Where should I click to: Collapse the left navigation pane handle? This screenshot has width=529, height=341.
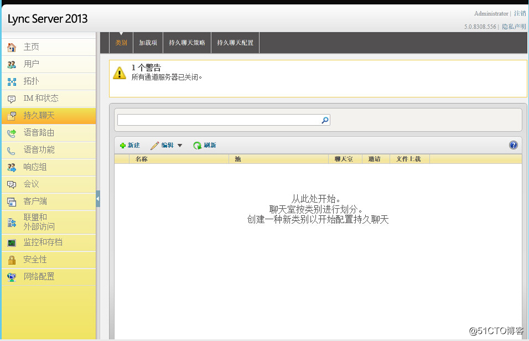pyautogui.click(x=98, y=199)
